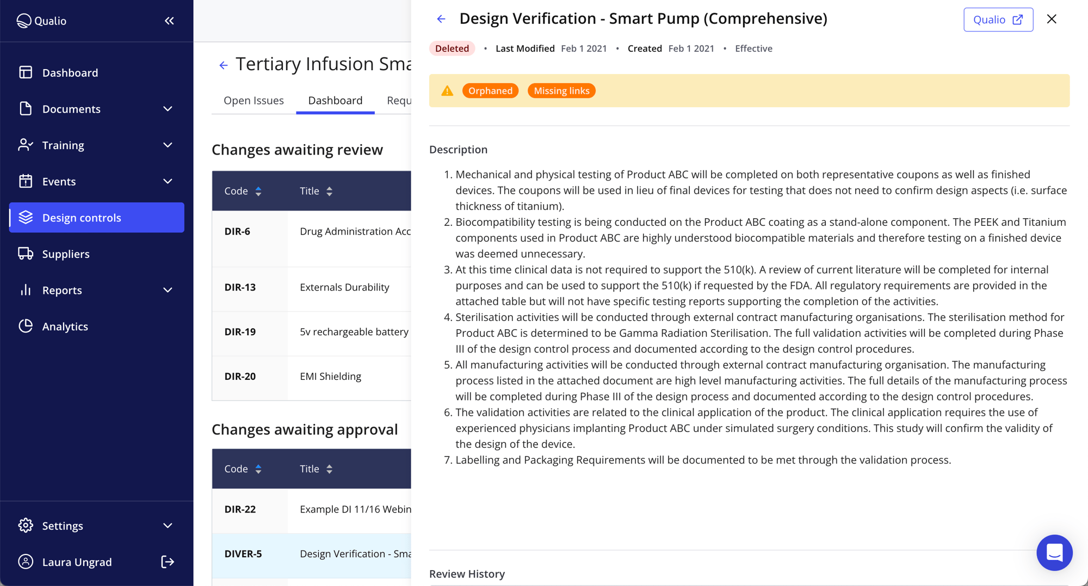This screenshot has width=1088, height=586.
Task: Click the Events calendar icon
Action: [26, 181]
